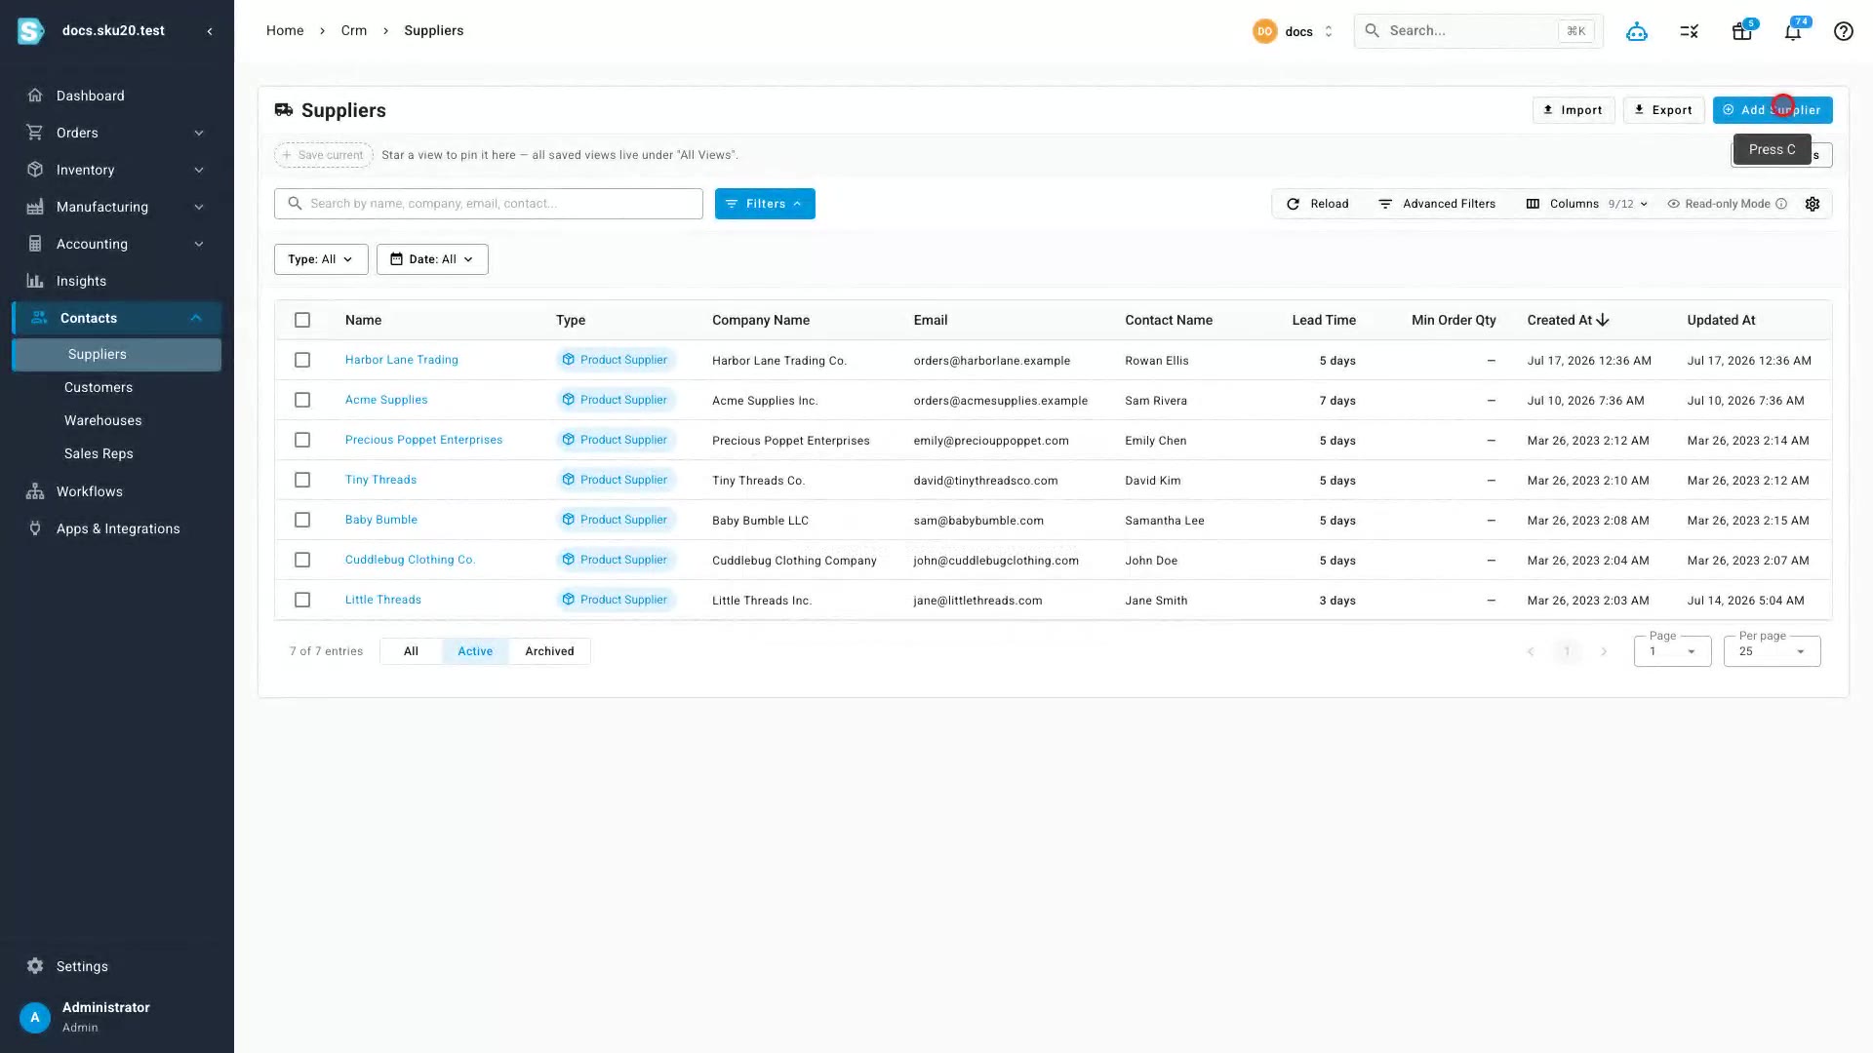Expand the Inventory sidebar menu

click(x=116, y=170)
